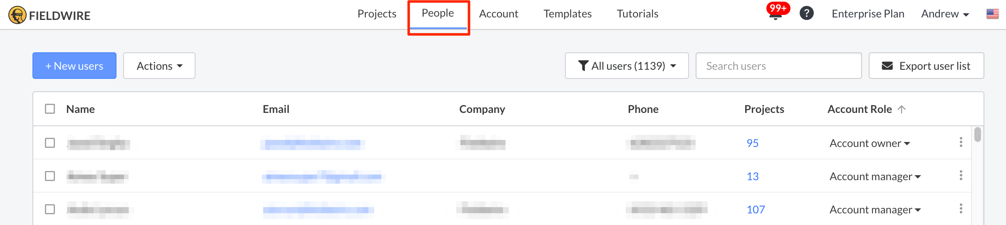Select the checkbox for the 107-projects row
Screen dimensions: 1006x225
(50, 209)
